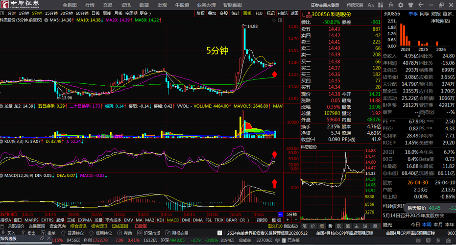Click the 期权交易 icon in trade bar
Screen dimensions: 456x245
[x=168, y=233]
